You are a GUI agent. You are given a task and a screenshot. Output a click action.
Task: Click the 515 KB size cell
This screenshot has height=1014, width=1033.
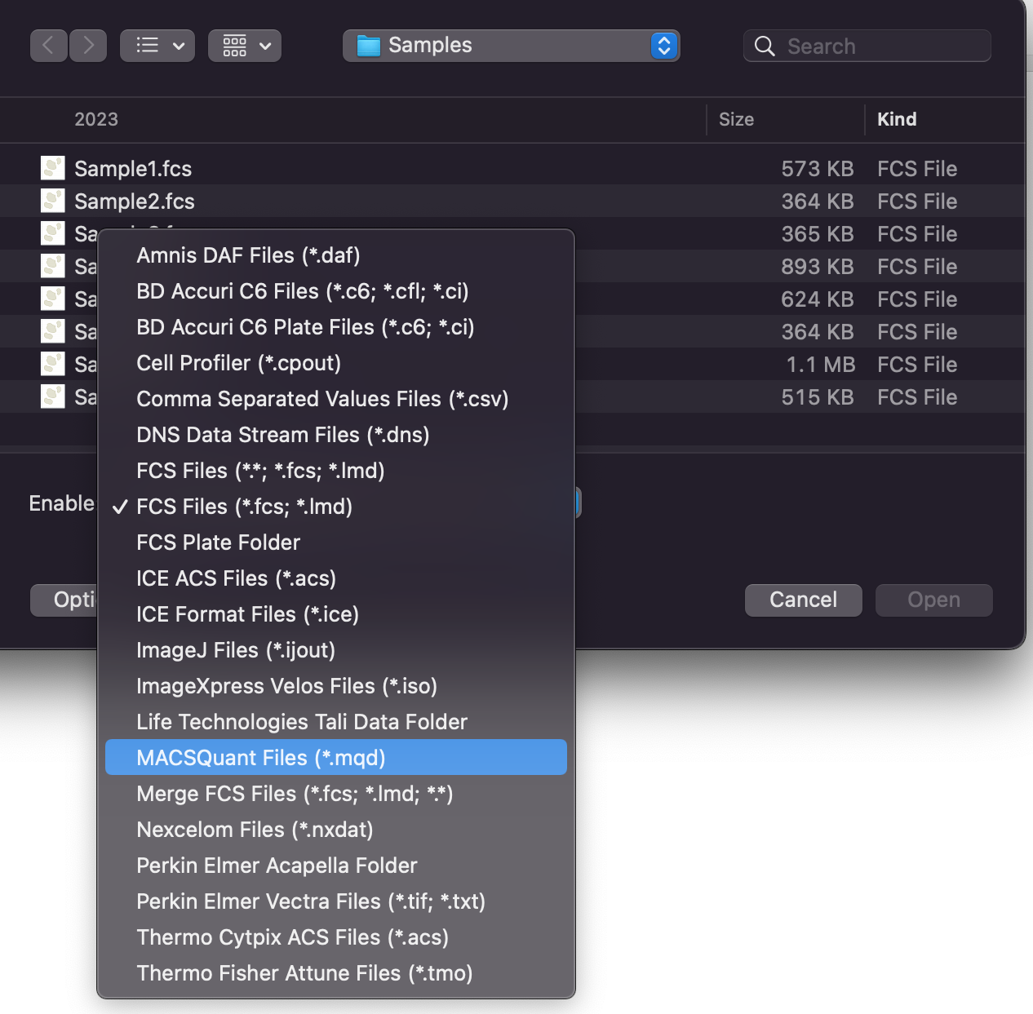coord(817,397)
